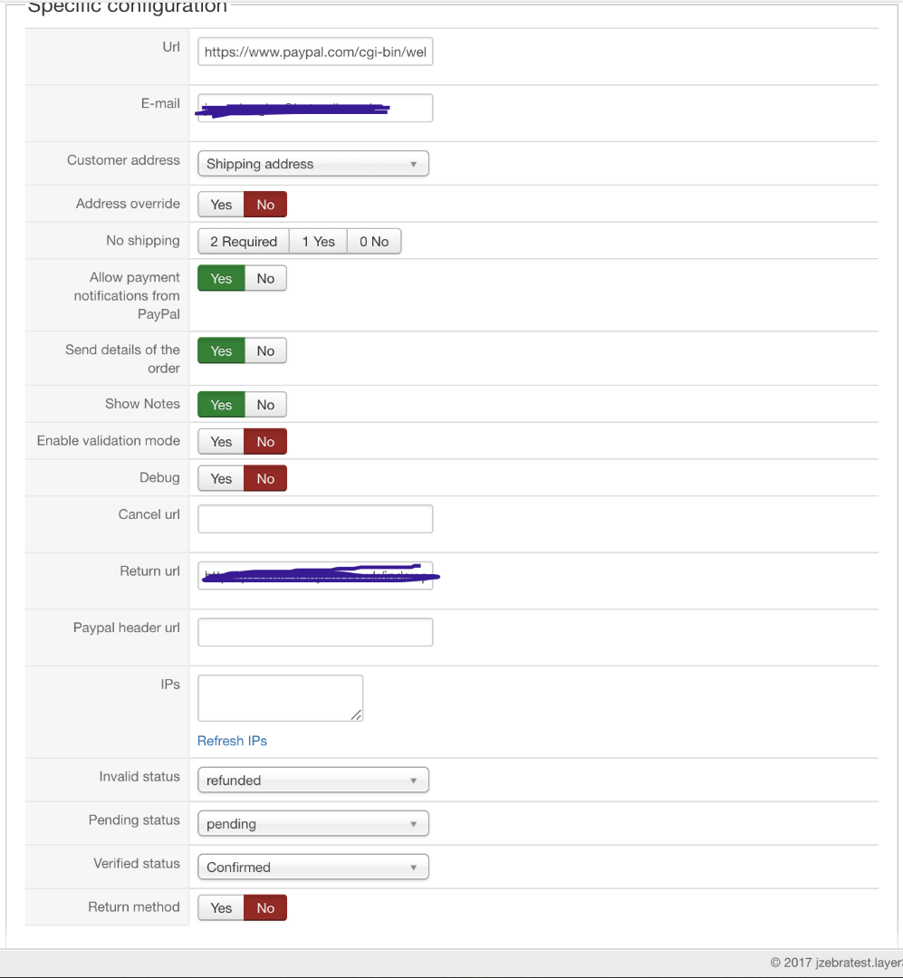The width and height of the screenshot is (903, 978).
Task: Select '2 Required' for No shipping
Action: coord(243,242)
